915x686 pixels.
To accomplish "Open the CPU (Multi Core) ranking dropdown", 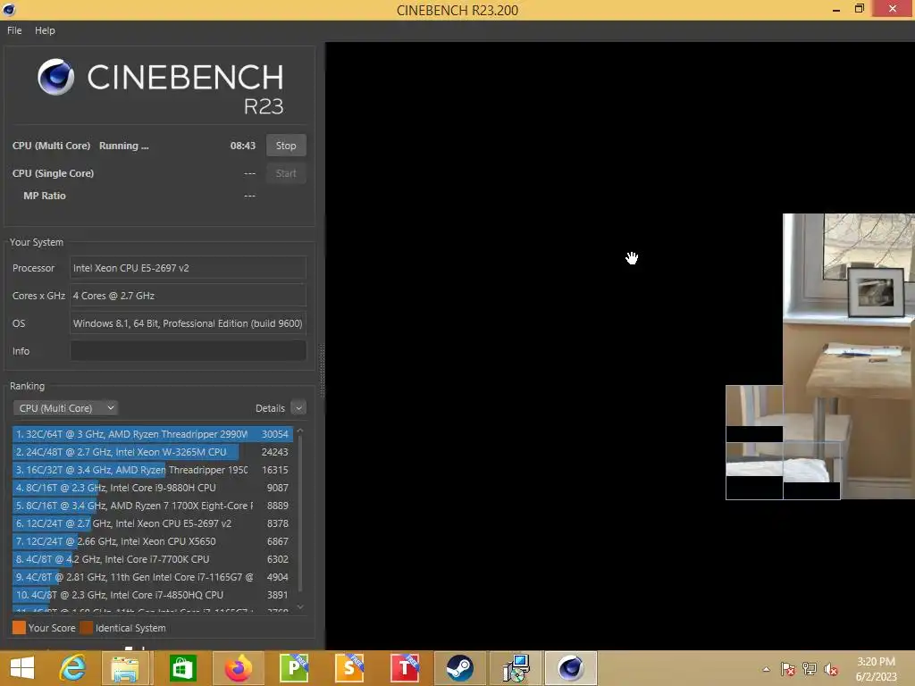I will pos(66,408).
